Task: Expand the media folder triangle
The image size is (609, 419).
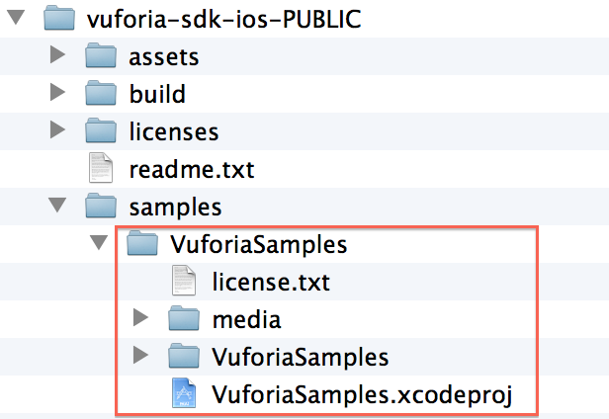Action: (140, 317)
